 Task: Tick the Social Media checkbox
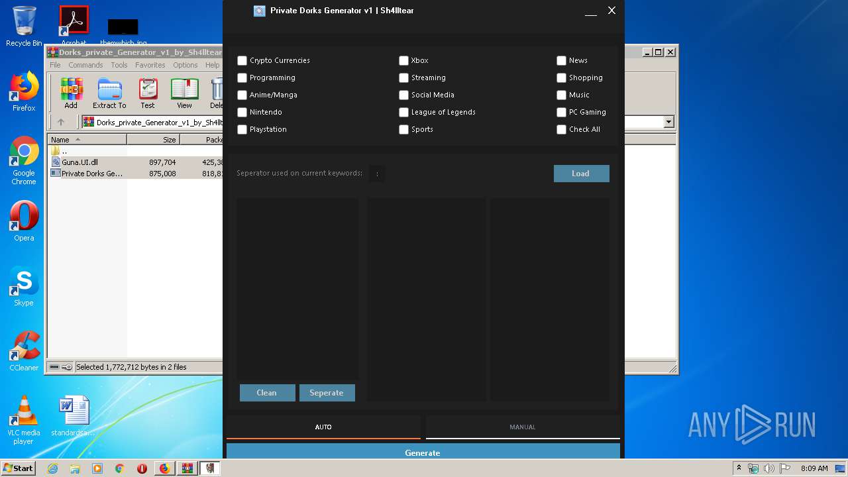point(404,95)
